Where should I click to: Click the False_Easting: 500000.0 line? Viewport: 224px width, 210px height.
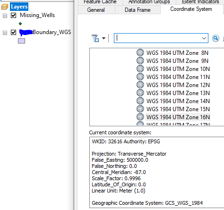[120, 160]
